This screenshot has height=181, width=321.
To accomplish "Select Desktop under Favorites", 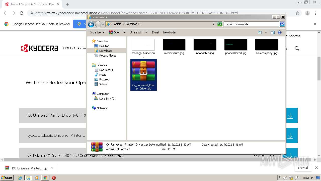I will pos(104,46).
